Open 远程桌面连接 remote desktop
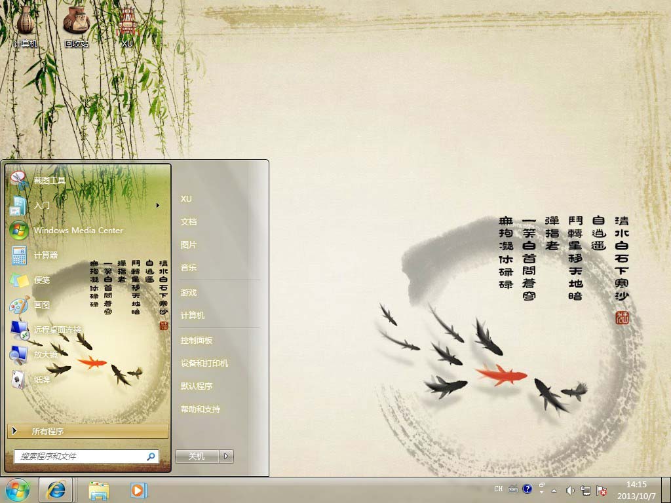Image resolution: width=671 pixels, height=503 pixels. pyautogui.click(x=58, y=330)
